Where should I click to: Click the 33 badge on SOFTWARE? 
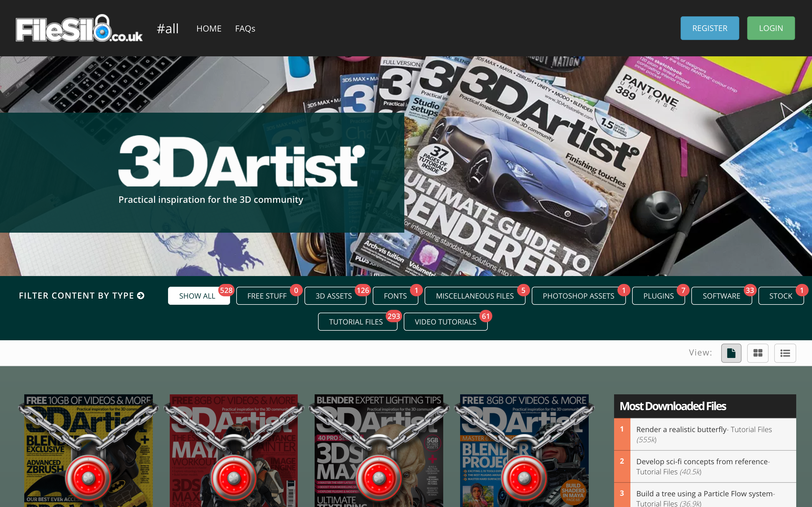click(750, 290)
